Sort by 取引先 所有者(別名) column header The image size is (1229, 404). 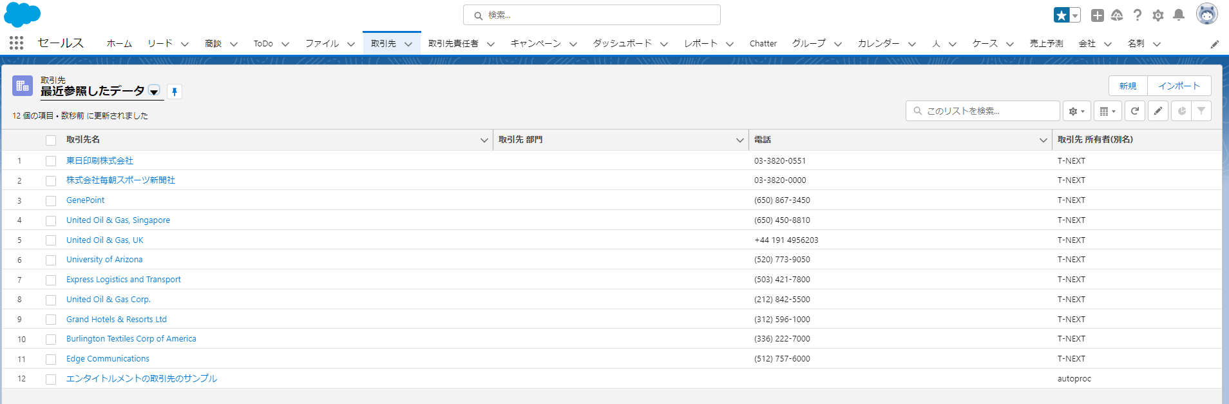[x=1095, y=140]
